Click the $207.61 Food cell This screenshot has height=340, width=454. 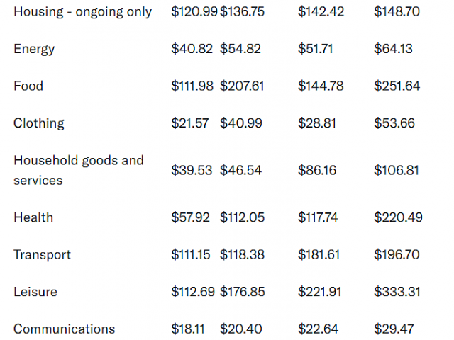[242, 86]
